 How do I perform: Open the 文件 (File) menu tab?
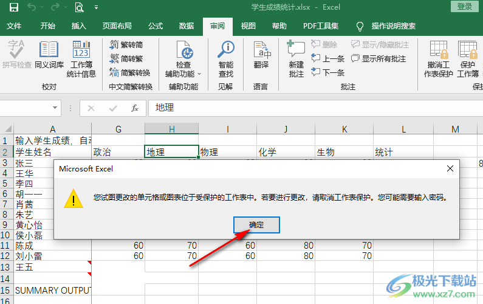click(14, 26)
